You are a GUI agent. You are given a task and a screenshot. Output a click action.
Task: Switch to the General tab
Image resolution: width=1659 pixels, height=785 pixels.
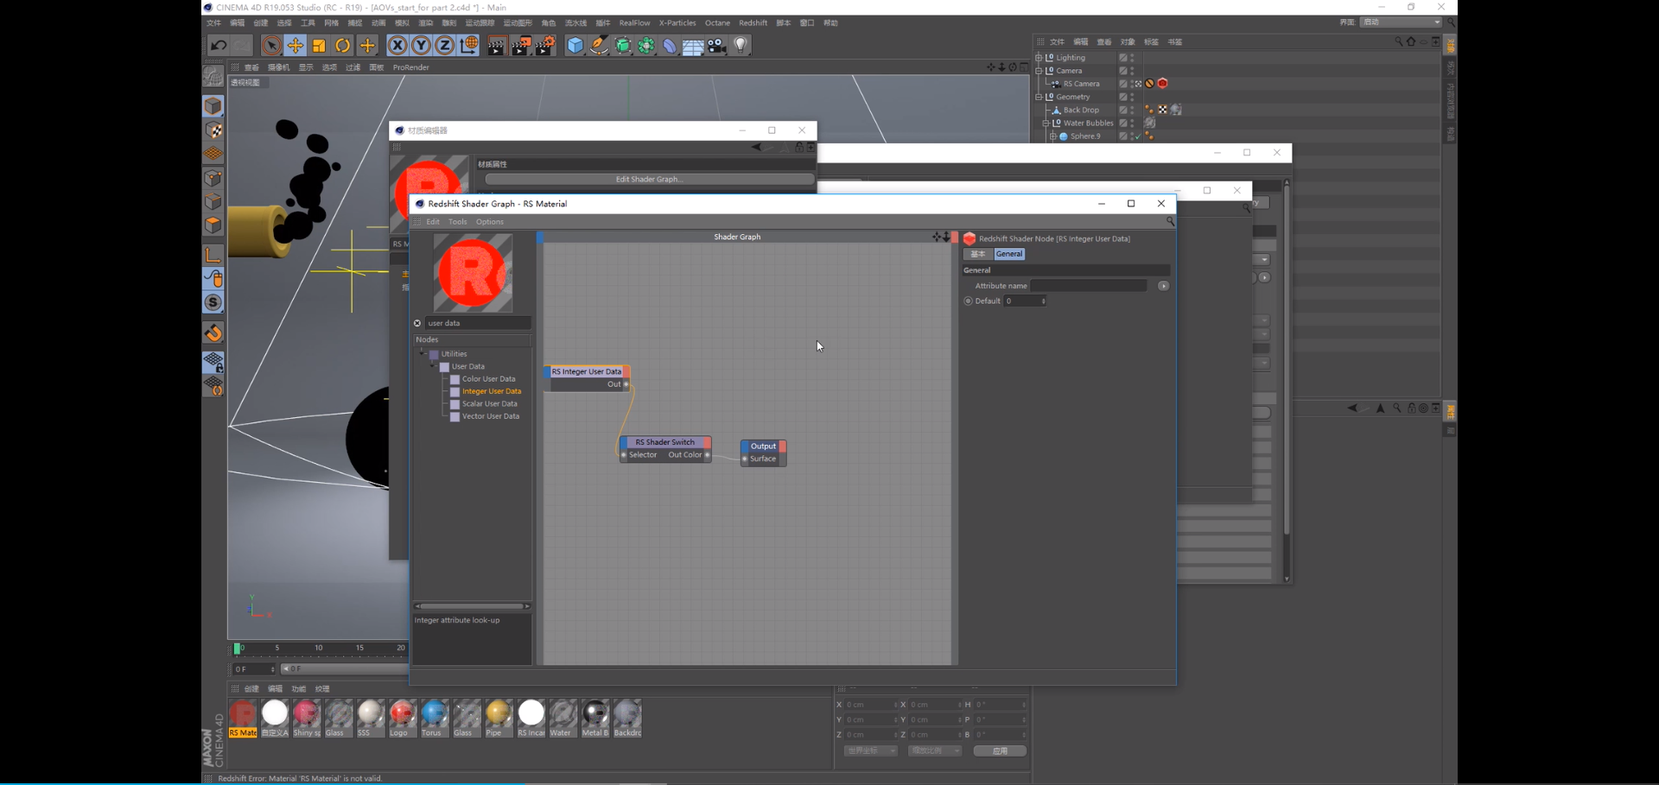[1009, 254]
